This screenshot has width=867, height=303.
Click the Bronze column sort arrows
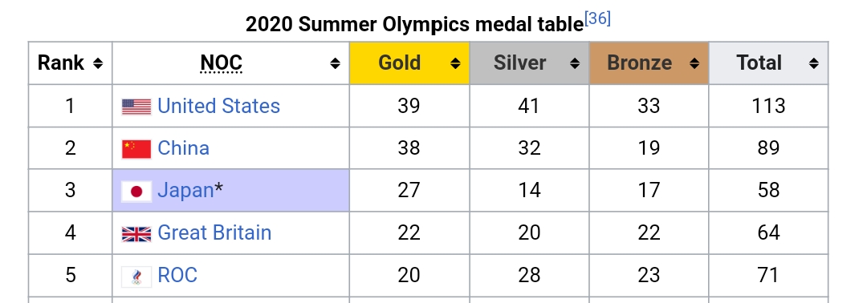[x=694, y=63]
